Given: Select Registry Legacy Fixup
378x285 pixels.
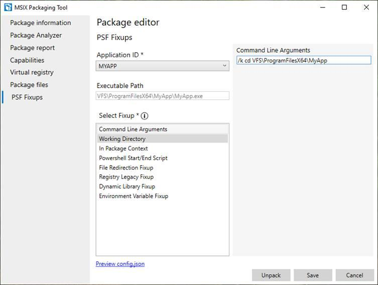Looking at the screenshot, I should tap(163, 177).
